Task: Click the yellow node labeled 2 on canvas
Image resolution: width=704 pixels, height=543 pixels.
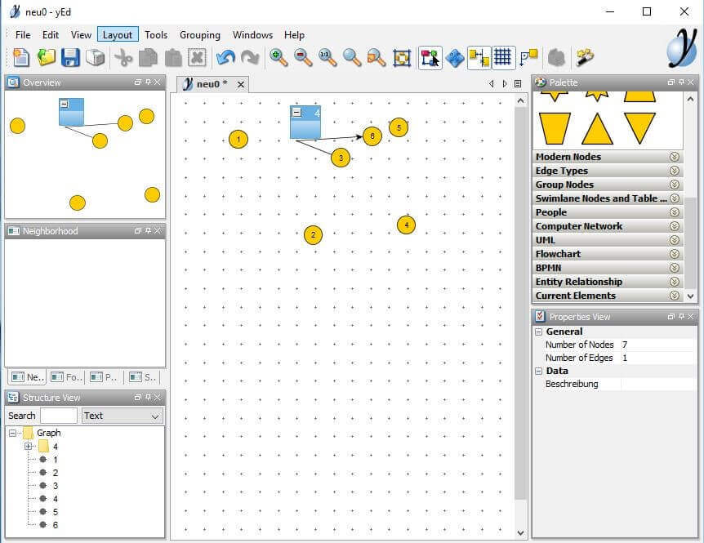Action: click(313, 235)
